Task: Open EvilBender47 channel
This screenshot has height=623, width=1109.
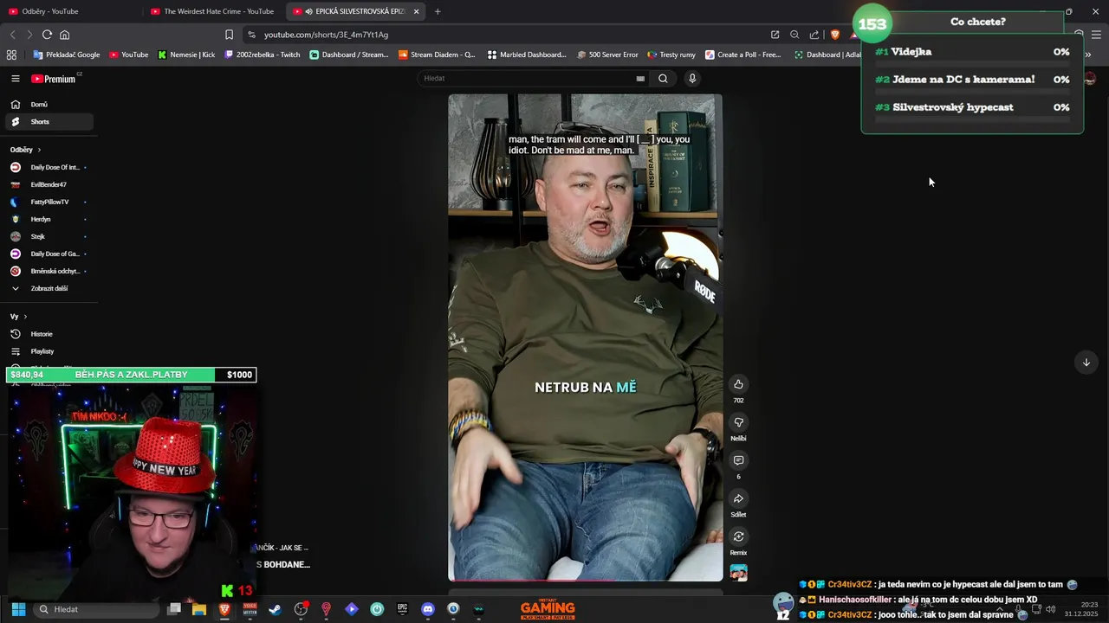Action: (x=49, y=184)
